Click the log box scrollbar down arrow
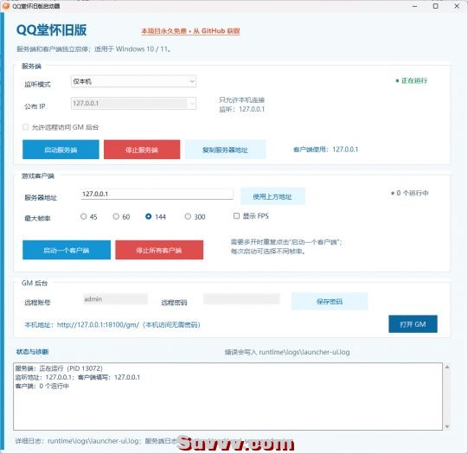The height and width of the screenshot is (454, 468). click(x=447, y=426)
